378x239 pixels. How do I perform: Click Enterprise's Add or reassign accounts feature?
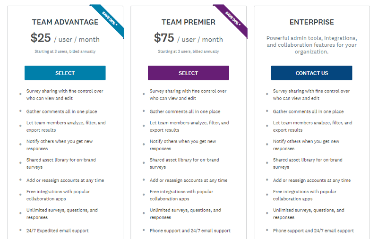point(312,180)
